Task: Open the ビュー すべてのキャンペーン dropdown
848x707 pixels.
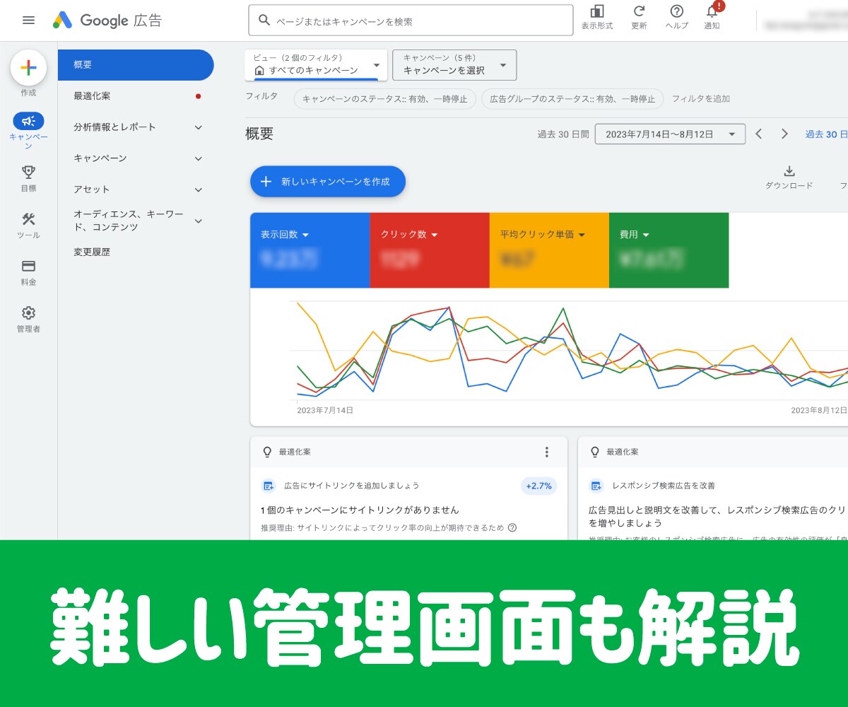Action: click(x=317, y=64)
